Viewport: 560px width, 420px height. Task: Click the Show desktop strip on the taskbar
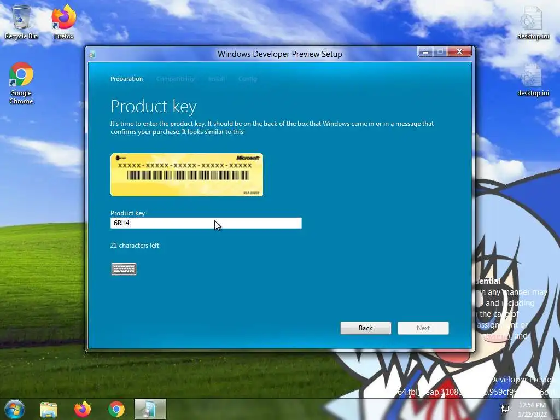[556, 409]
